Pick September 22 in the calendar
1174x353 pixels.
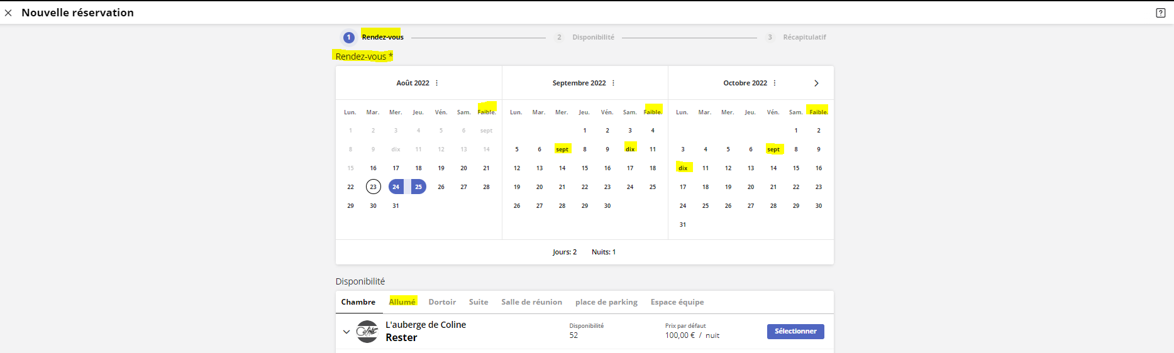(x=585, y=187)
